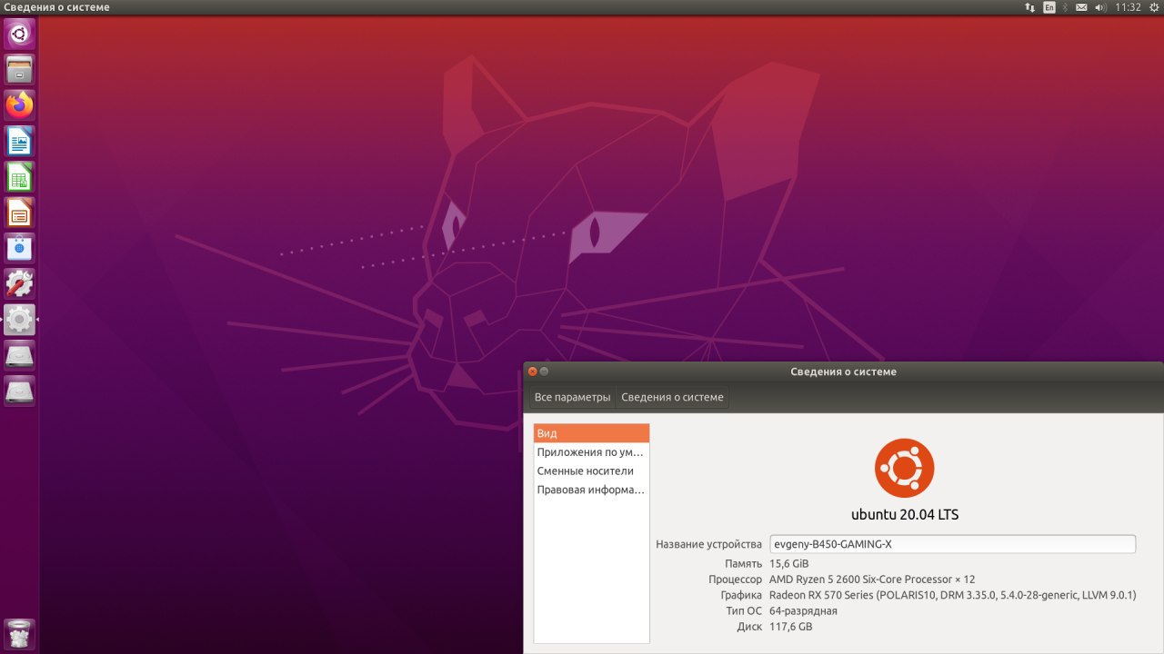This screenshot has width=1164, height=654.
Task: Click AMD Ryzen 5 2600 processor text
Action: pos(872,580)
